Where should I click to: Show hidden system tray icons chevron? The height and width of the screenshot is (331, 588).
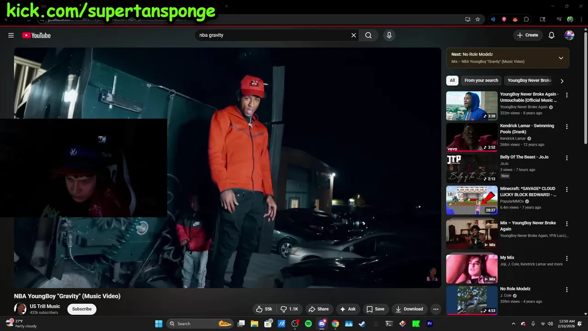click(x=514, y=324)
